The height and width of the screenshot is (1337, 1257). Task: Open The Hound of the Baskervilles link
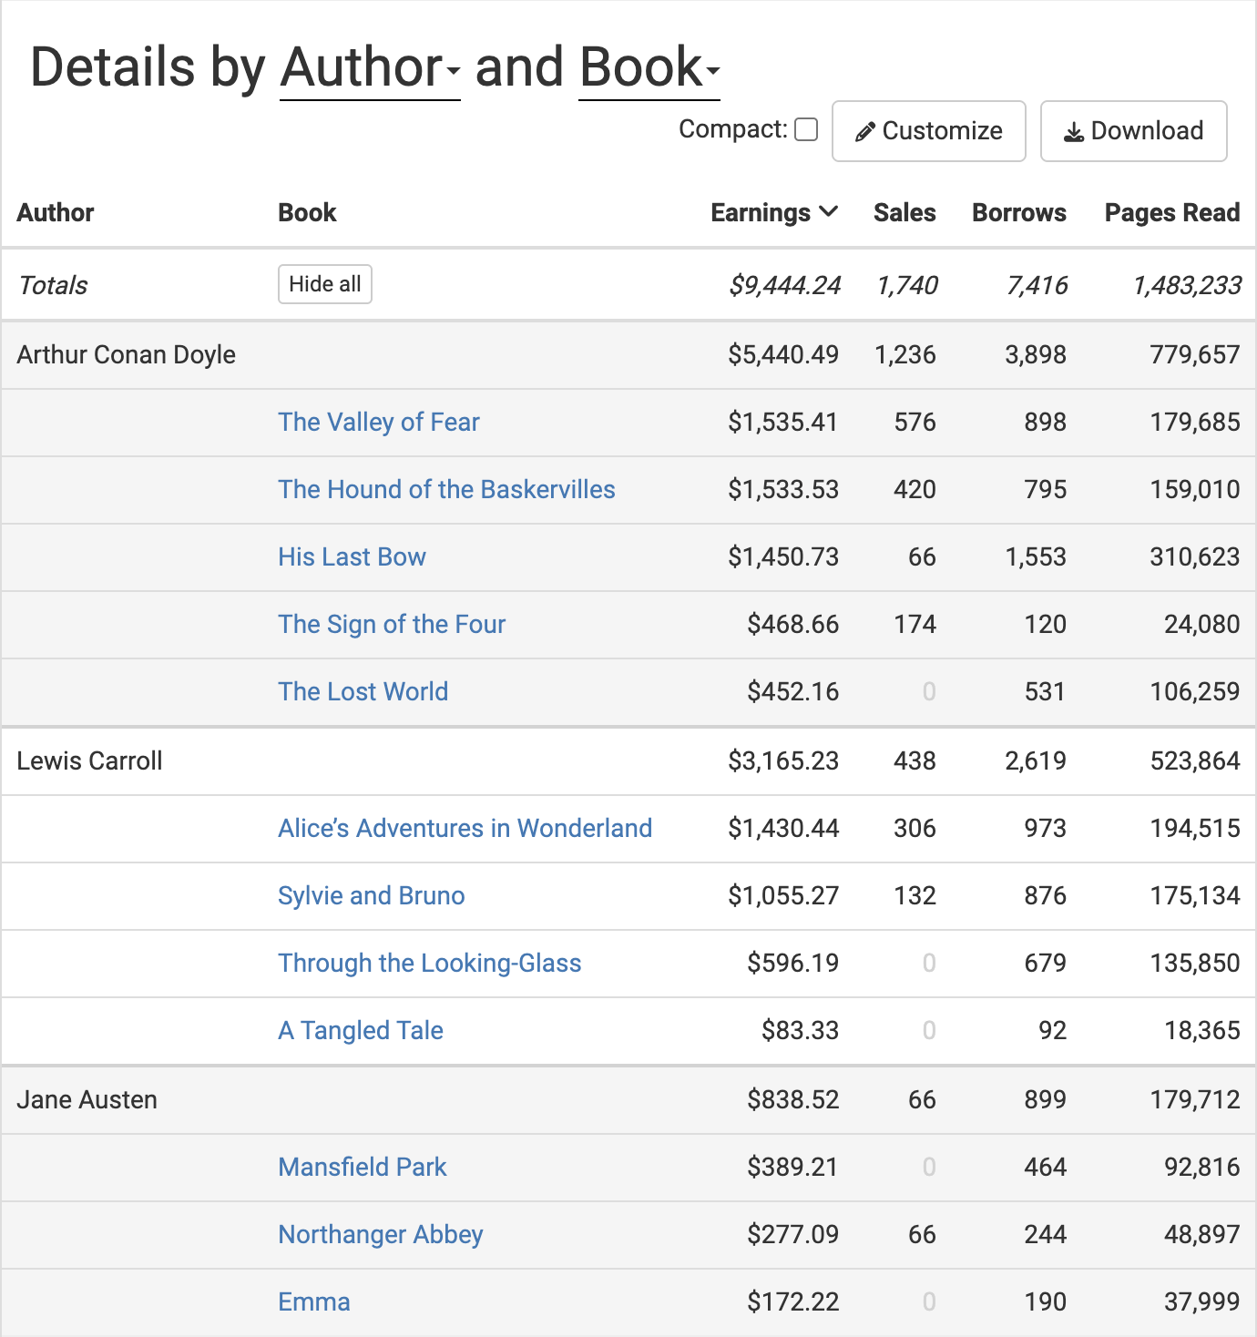pyautogui.click(x=446, y=489)
